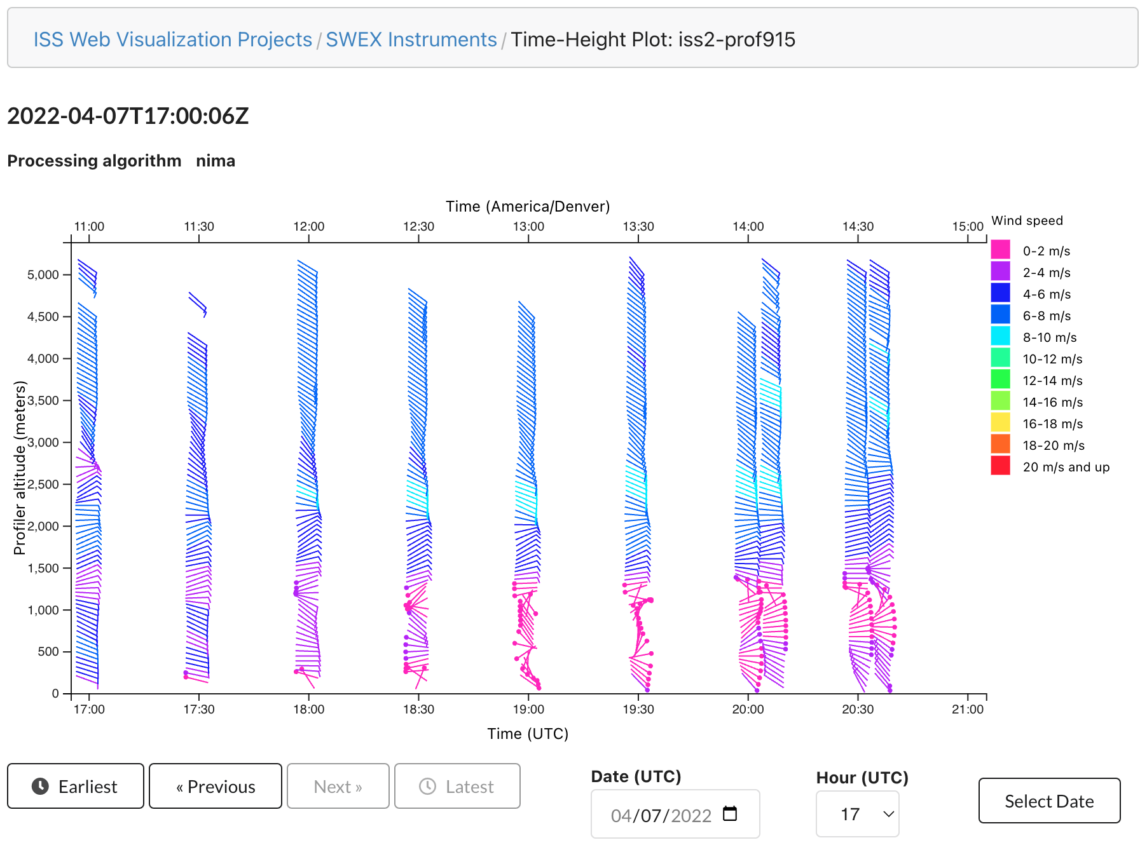
Task: Click the 8-10 m/s cyan legend swatch
Action: (x=1000, y=336)
